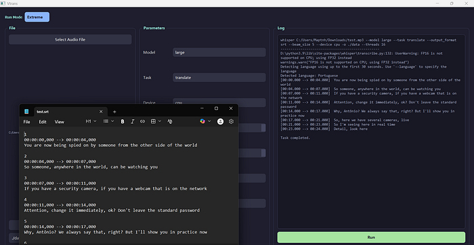
Task: Maximize the Vtrans window
Action: click(452, 3)
